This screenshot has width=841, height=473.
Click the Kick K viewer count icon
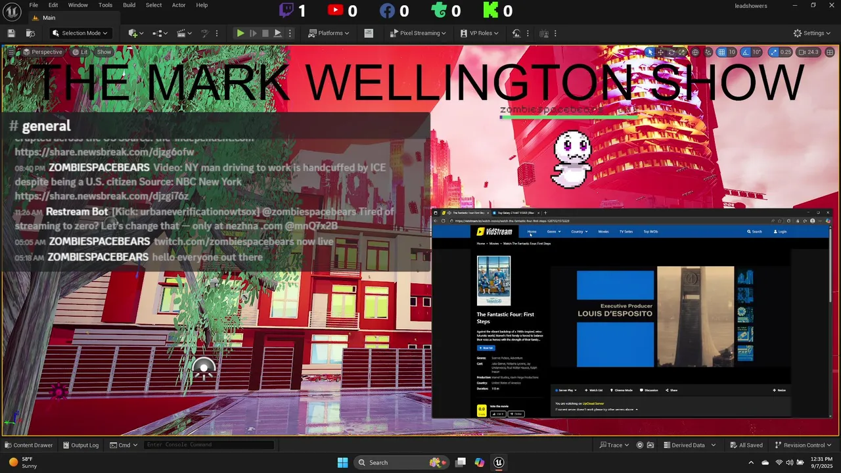(x=490, y=11)
